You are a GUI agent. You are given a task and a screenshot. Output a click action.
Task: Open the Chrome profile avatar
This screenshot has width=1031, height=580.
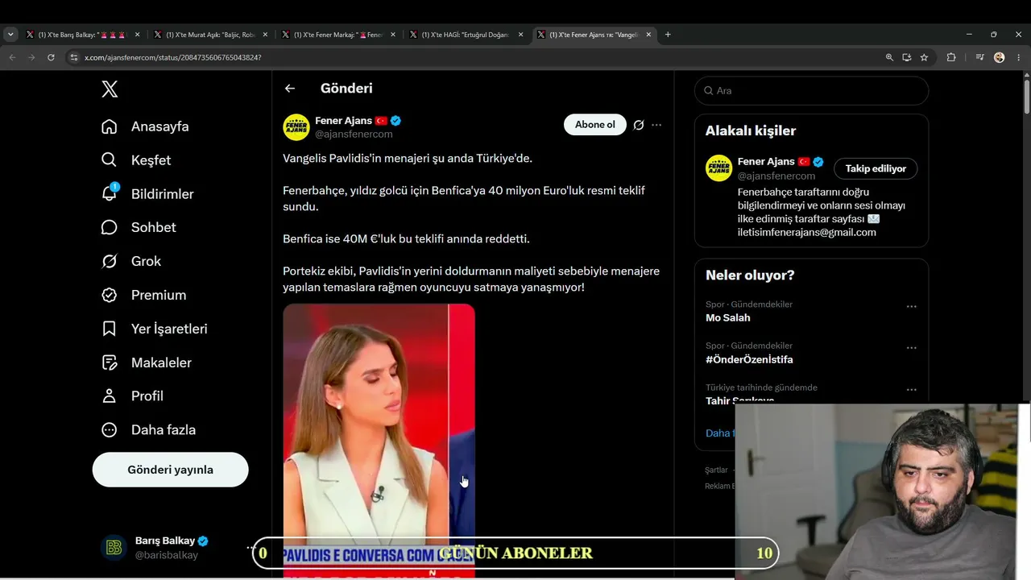point(999,57)
